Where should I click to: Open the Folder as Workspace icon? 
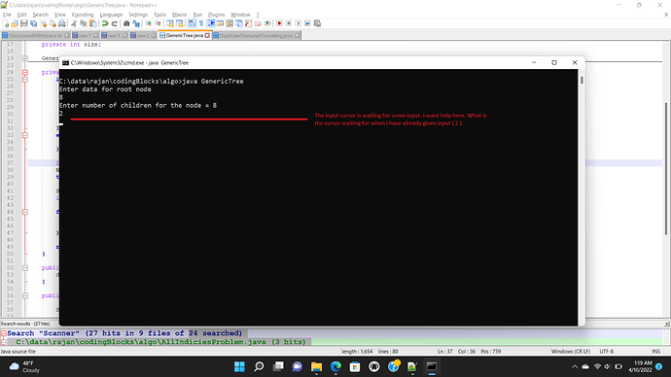coord(258,23)
